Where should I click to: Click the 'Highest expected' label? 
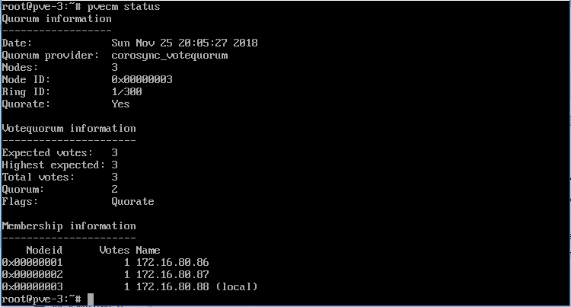click(x=53, y=165)
